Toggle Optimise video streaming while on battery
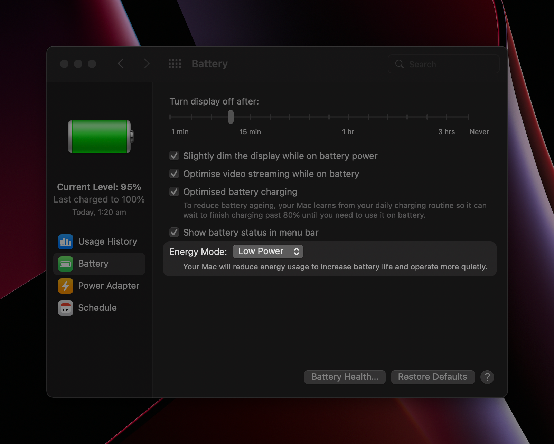Screen dimensions: 554x444 (x=174, y=174)
